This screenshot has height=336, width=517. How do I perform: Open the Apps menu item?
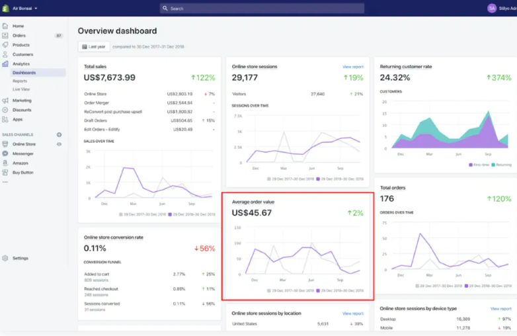(x=17, y=120)
